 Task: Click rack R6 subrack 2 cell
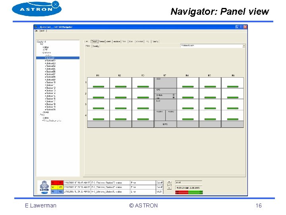232,94
